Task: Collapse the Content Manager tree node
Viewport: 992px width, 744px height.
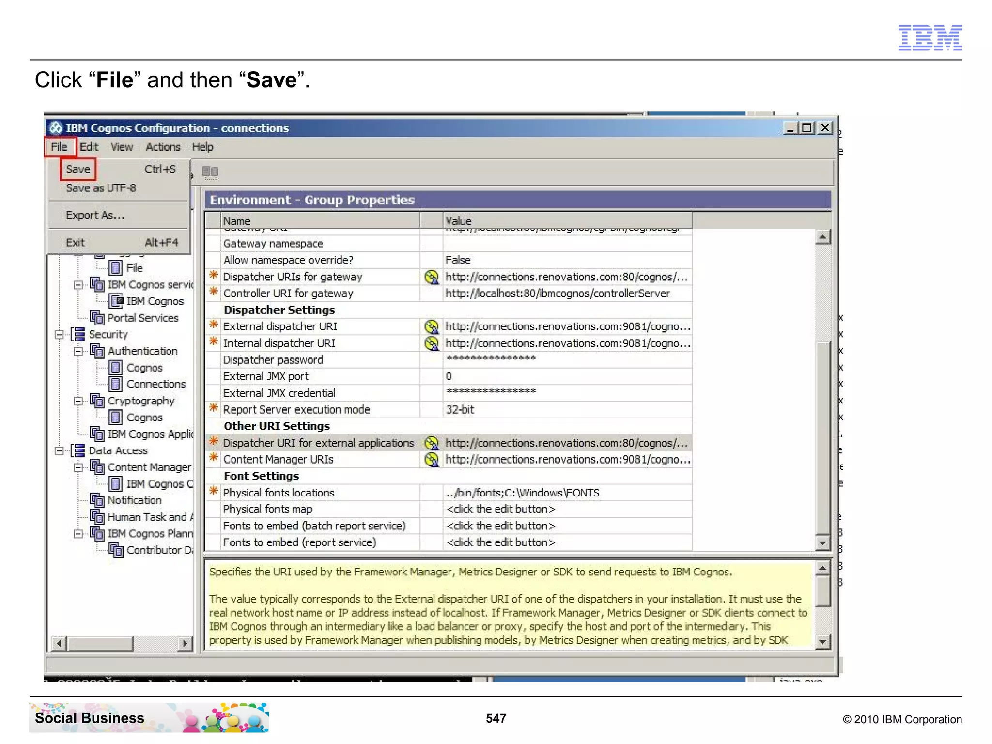Action: tap(78, 467)
